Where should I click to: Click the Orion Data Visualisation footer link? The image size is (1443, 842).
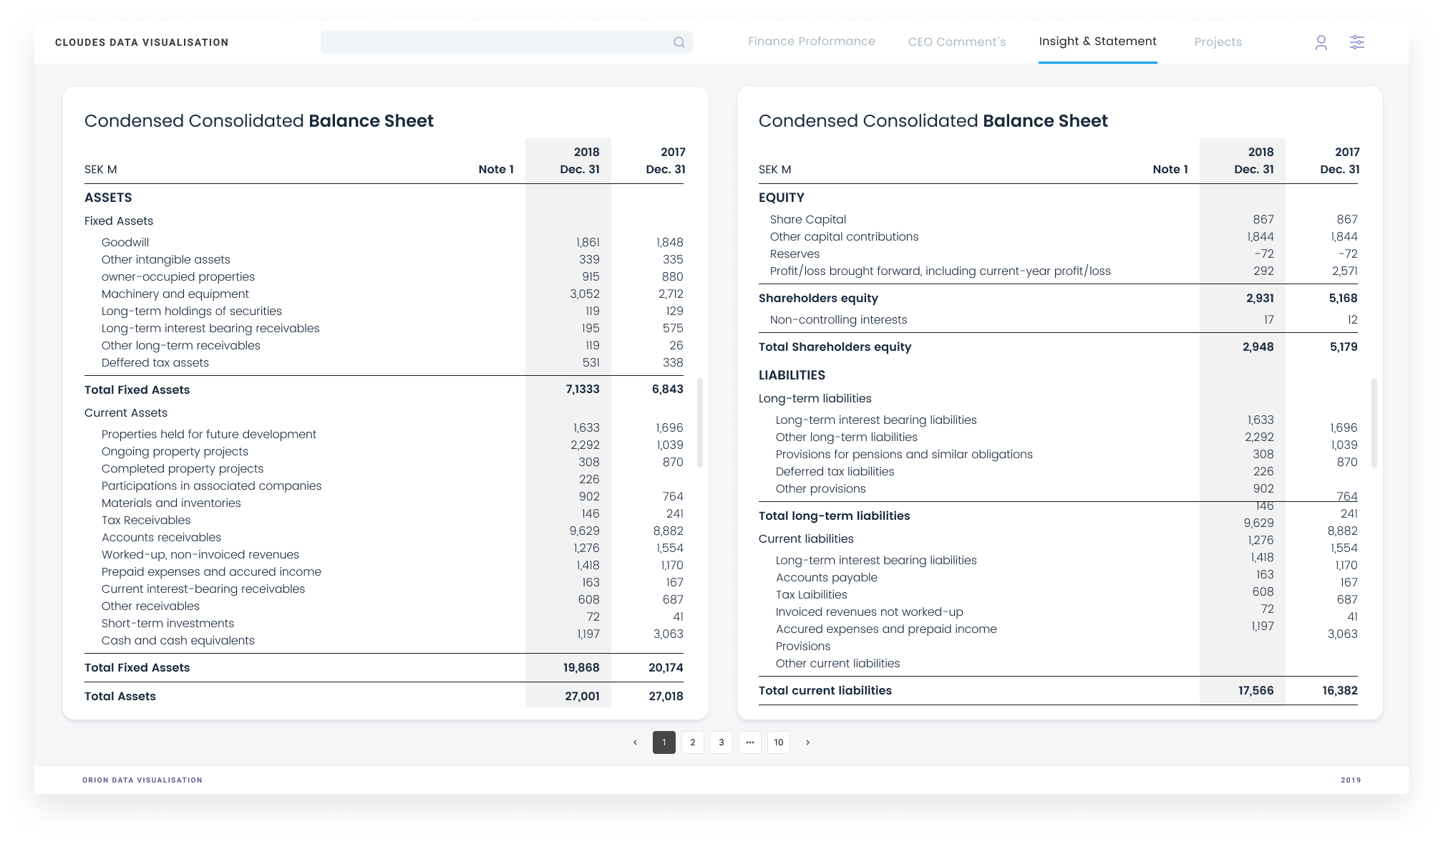(142, 780)
